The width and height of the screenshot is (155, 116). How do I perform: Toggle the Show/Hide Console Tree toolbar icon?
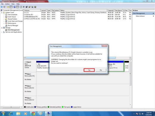click(11, 7)
